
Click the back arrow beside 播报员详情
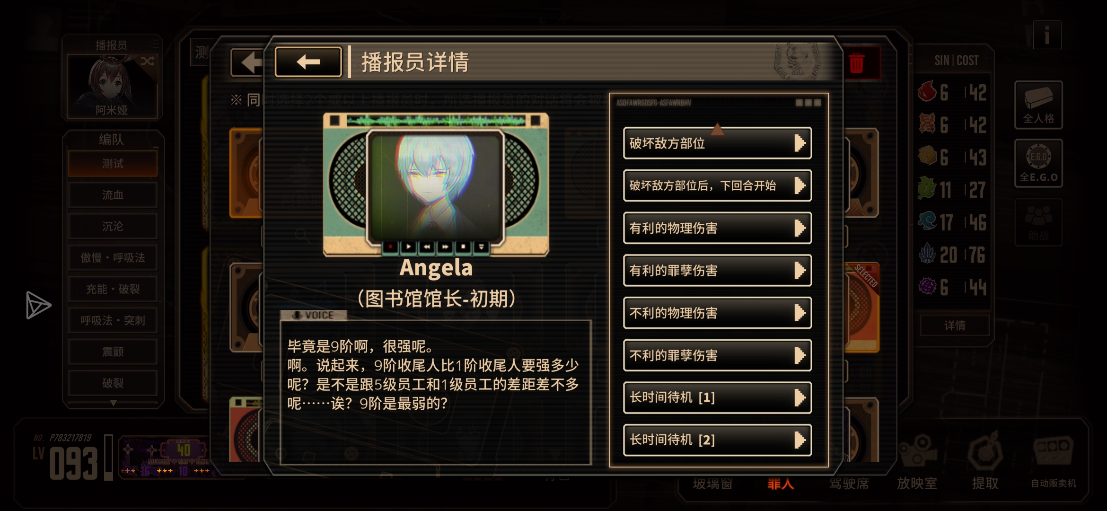click(x=308, y=62)
